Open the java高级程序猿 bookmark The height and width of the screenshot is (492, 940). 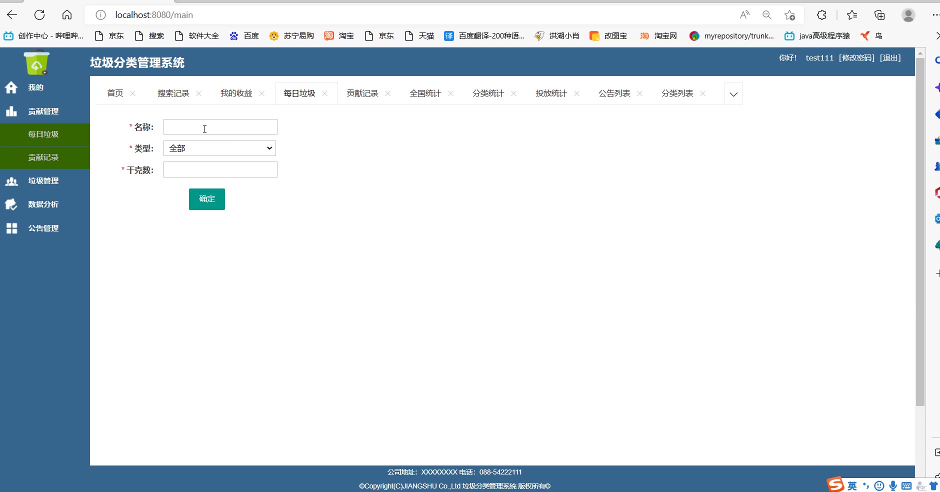817,36
